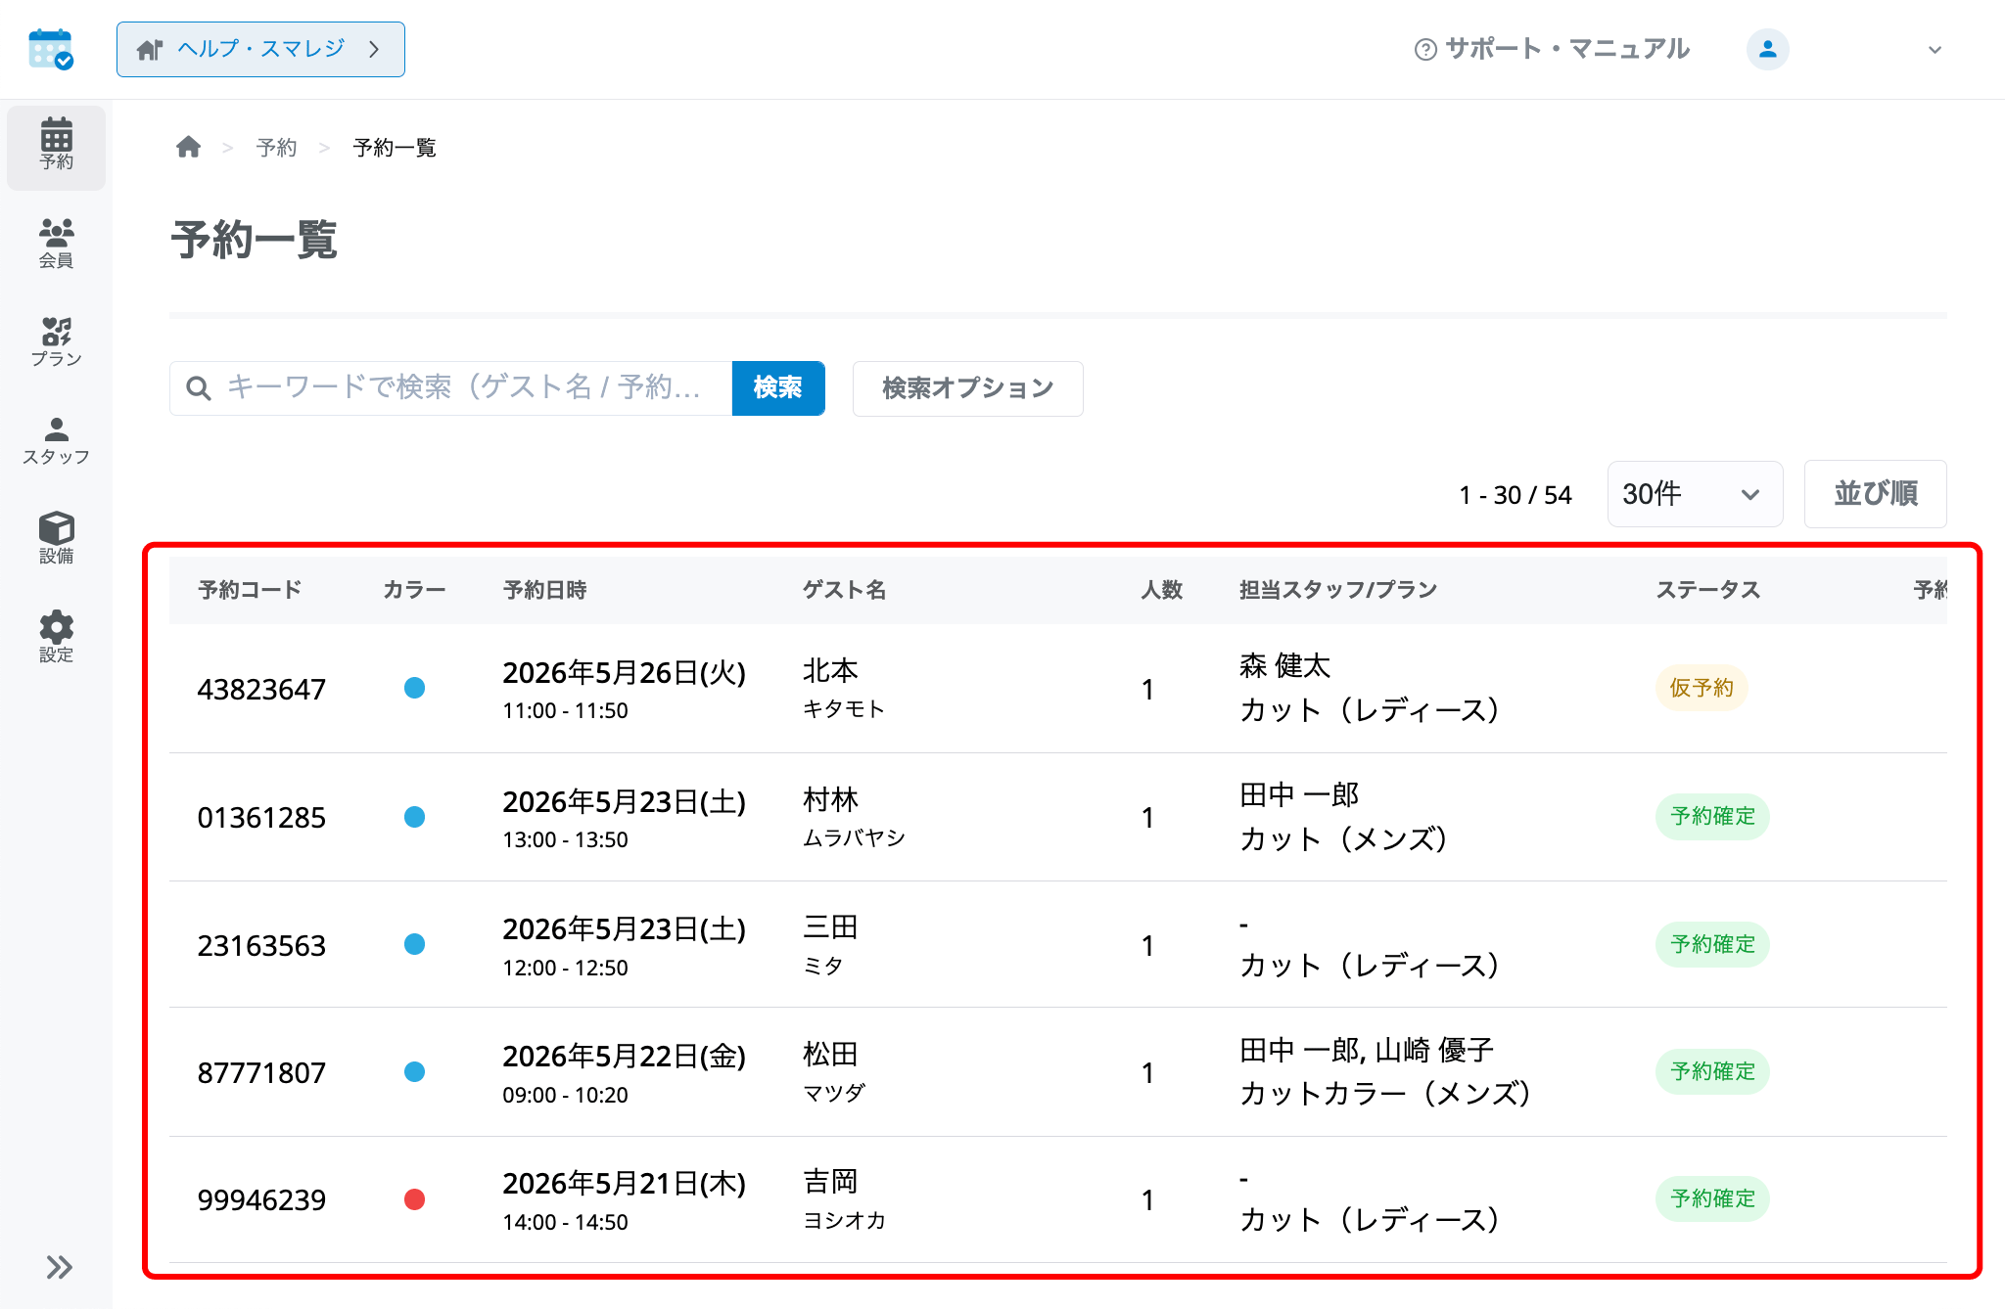
Task: Click the home icon in breadcrumb
Action: pyautogui.click(x=188, y=147)
